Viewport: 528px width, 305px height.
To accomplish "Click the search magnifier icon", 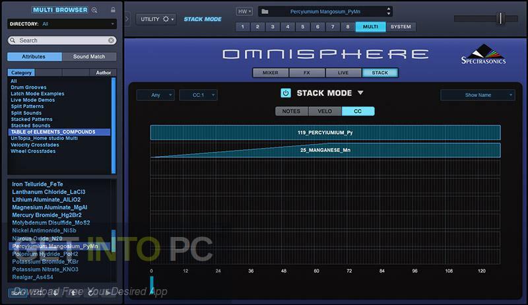I will coord(13,40).
